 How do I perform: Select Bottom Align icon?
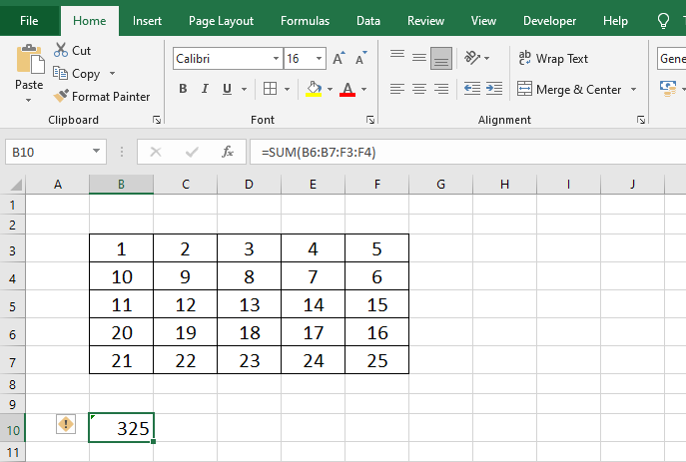(441, 58)
